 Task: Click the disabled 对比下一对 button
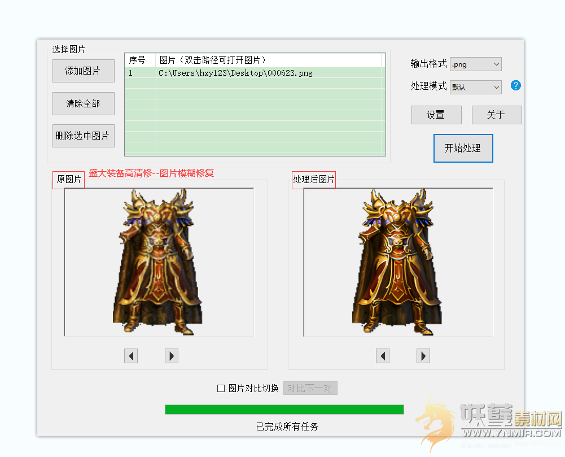pos(310,388)
